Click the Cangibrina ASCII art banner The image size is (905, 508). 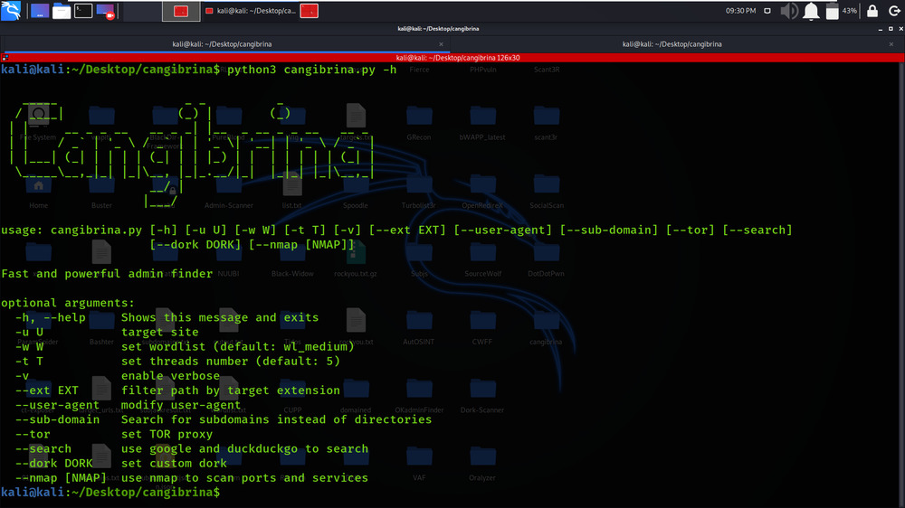click(x=191, y=155)
